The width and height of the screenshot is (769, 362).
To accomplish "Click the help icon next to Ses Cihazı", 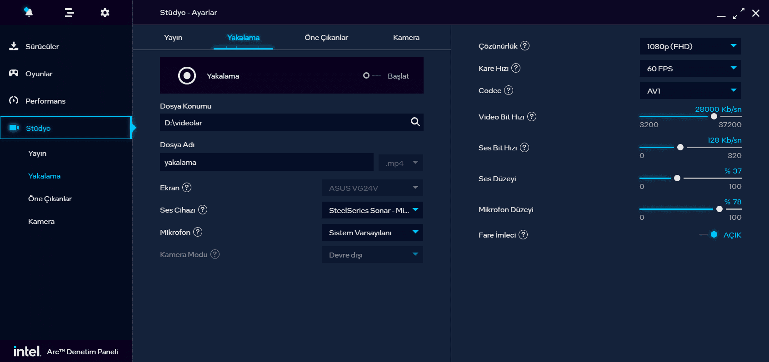I will point(203,210).
